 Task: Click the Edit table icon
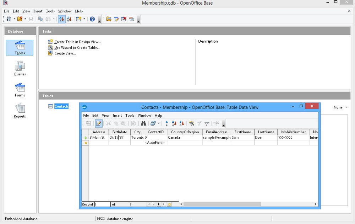click(116, 19)
